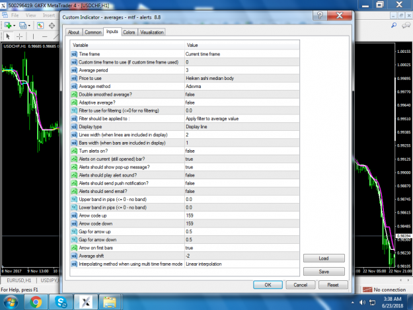Screen dimensions: 413x310
Task: Open Profiles dropdown arrow
Action: coord(29,26)
